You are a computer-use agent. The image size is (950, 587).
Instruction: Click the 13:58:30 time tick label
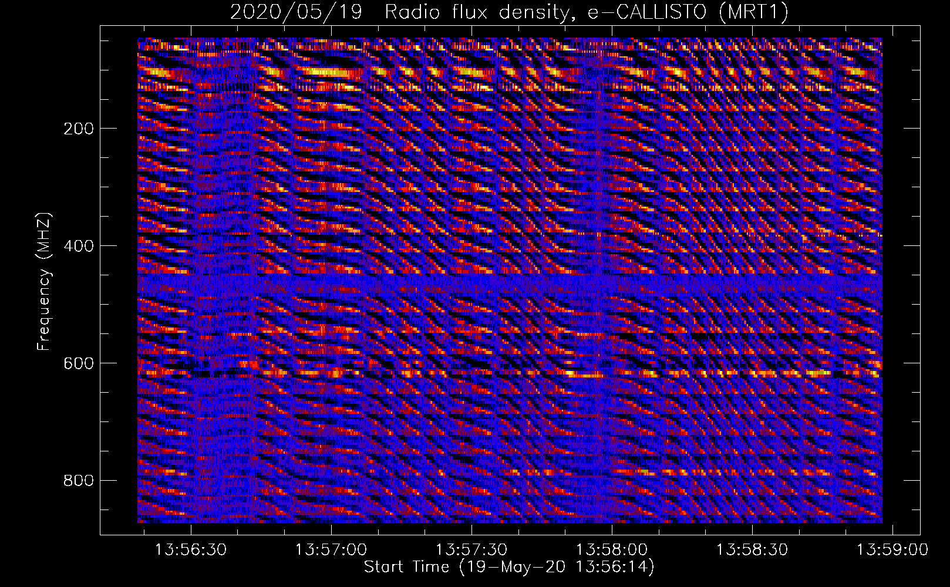[752, 550]
